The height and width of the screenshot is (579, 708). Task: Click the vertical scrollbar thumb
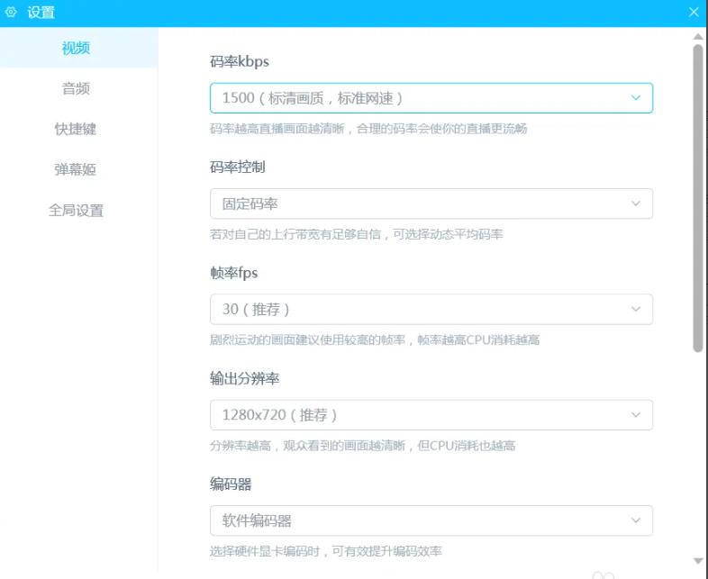[698, 198]
